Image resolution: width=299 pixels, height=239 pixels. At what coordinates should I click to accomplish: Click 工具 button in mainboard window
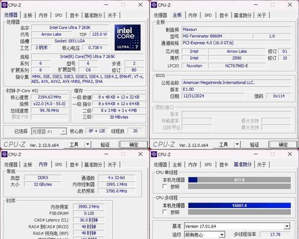point(224,145)
